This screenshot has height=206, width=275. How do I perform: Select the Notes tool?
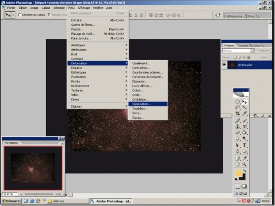(238, 159)
